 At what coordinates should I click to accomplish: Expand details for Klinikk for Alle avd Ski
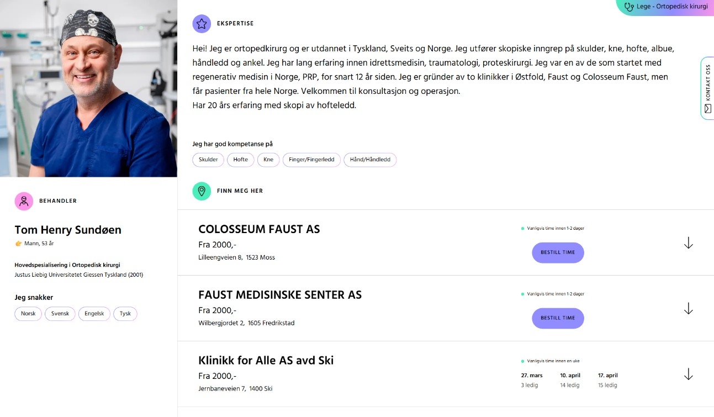click(x=688, y=374)
